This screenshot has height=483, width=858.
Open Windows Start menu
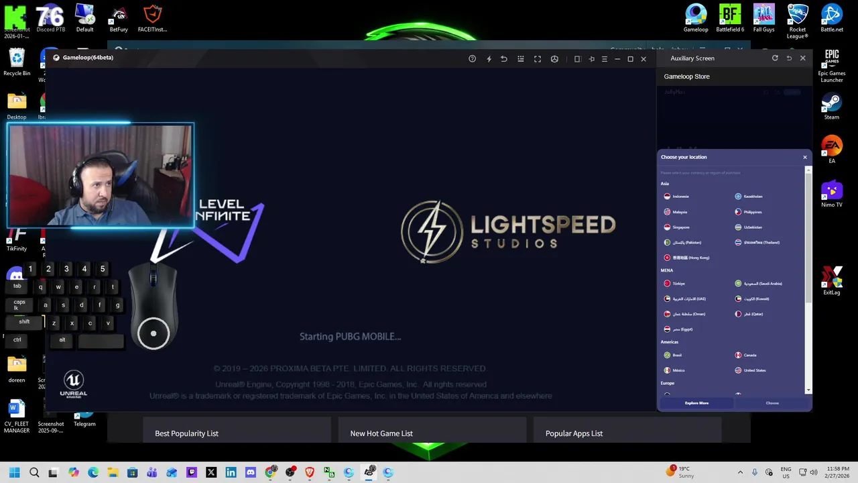(14, 472)
